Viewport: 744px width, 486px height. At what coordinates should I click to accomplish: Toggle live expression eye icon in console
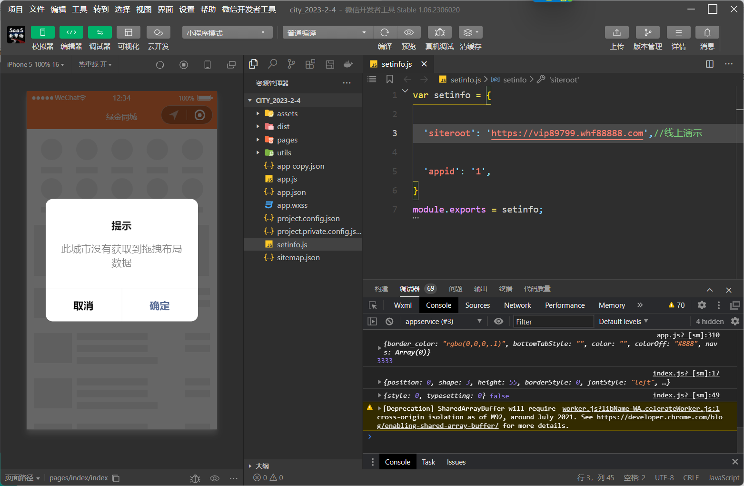click(498, 321)
